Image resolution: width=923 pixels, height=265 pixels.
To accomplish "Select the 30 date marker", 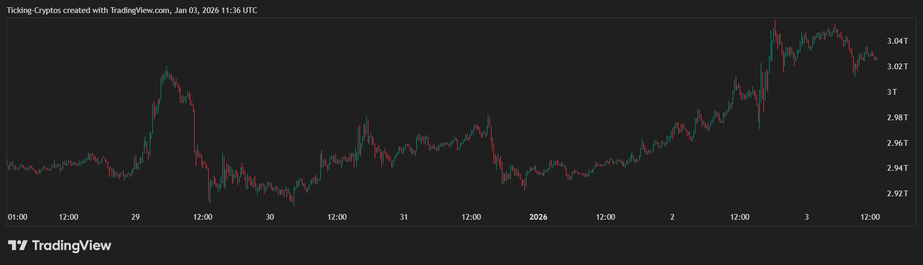I will pyautogui.click(x=270, y=217).
